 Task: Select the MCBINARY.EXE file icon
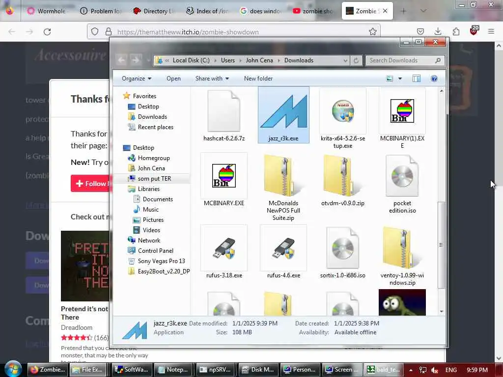(224, 176)
